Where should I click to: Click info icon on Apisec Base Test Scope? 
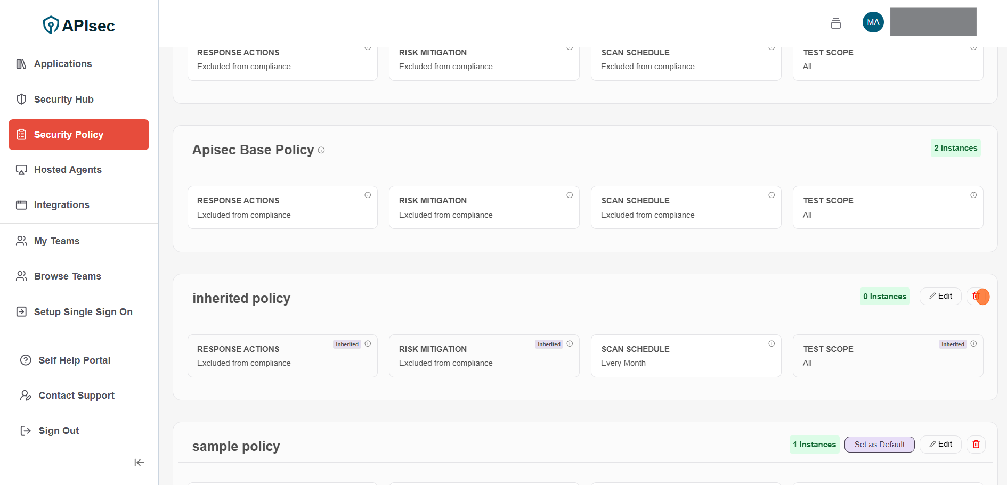click(973, 195)
